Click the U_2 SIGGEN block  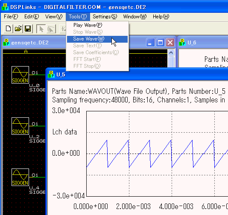click(20, 126)
